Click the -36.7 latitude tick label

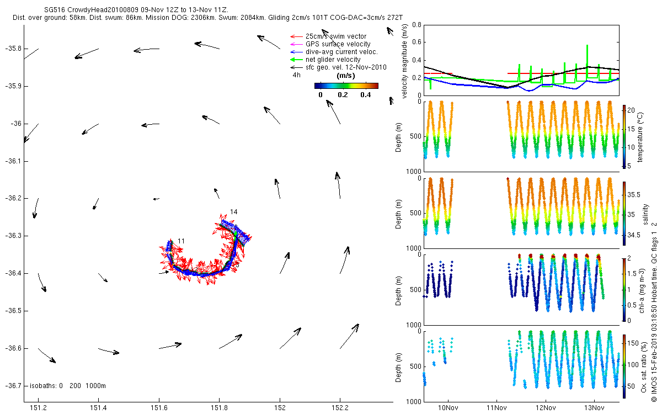[12, 386]
